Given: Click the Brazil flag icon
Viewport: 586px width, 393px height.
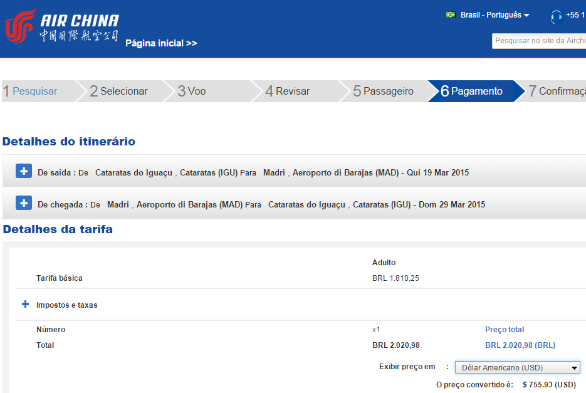Looking at the screenshot, I should coord(451,15).
